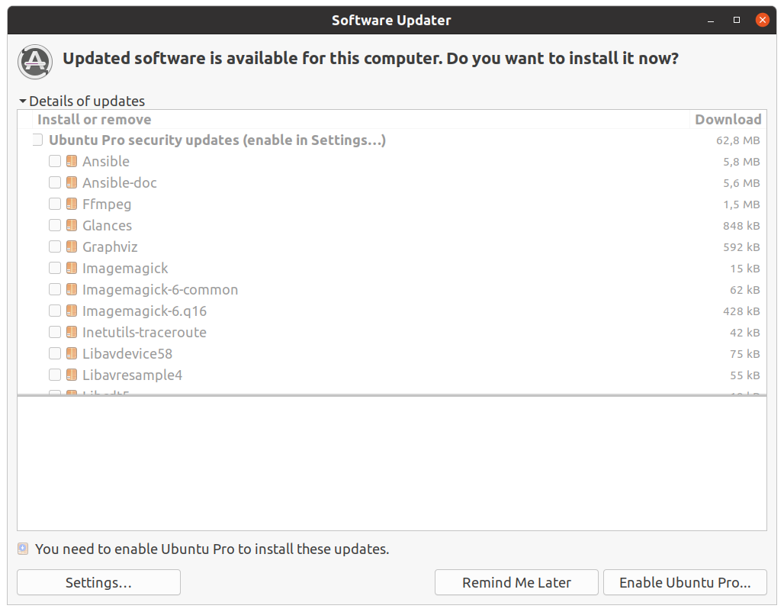Click the Imagemagick package icon
The height and width of the screenshot is (612, 784).
tap(72, 268)
